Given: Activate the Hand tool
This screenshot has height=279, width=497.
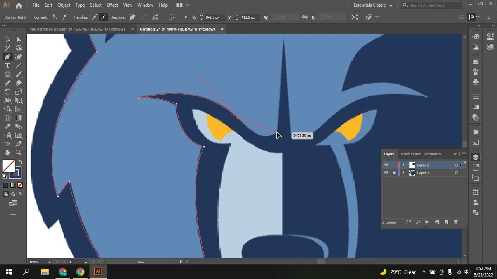Looking at the screenshot, I should coord(7,153).
